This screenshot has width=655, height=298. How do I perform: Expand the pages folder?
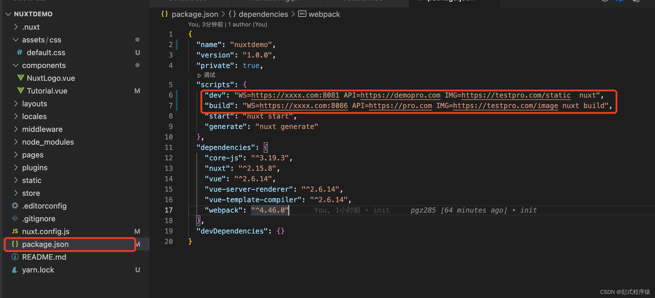[16, 155]
